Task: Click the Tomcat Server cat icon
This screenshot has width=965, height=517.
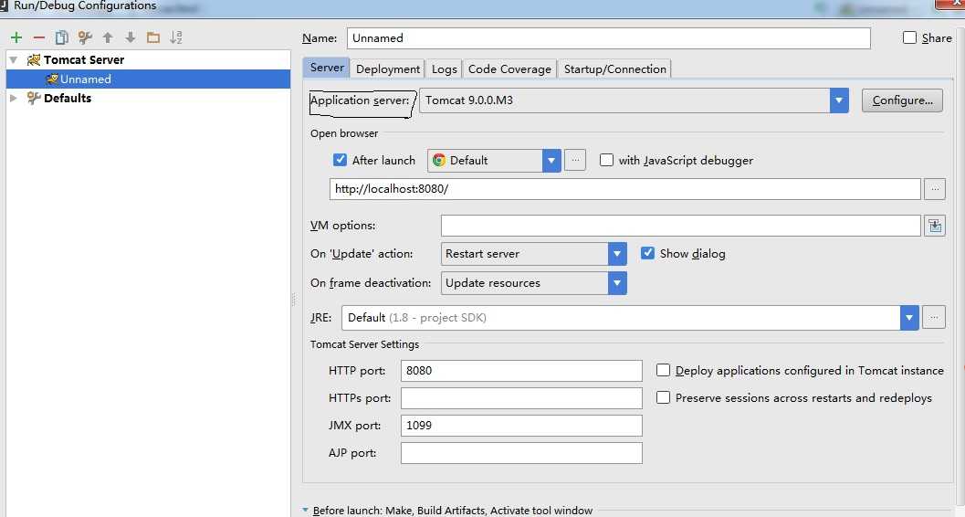Action: [x=34, y=59]
